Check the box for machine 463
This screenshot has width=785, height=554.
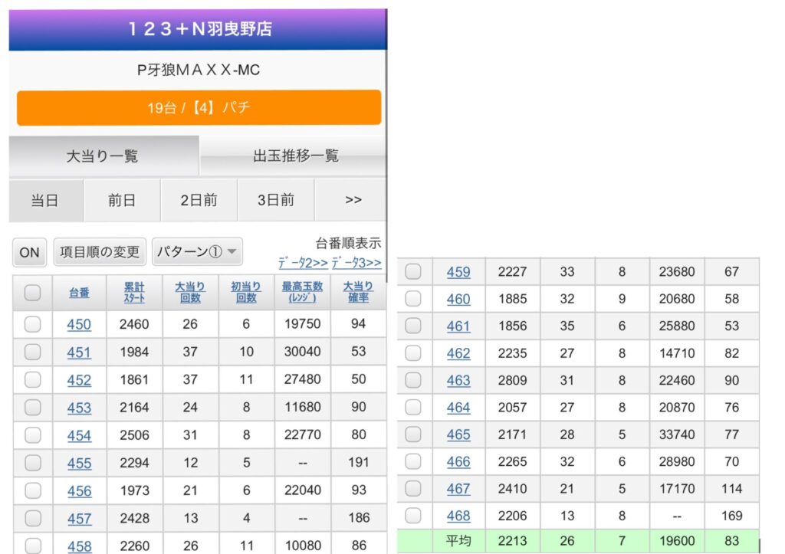(x=413, y=380)
